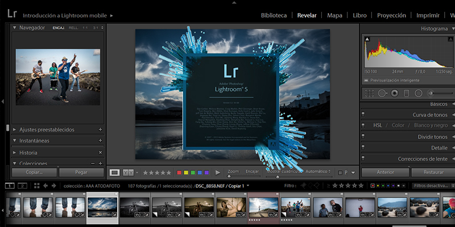The height and width of the screenshot is (227, 455).
Task: Filter by red color label
Action: [373, 186]
